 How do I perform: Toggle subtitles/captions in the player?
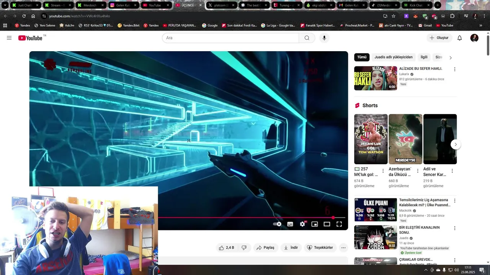tap(290, 224)
